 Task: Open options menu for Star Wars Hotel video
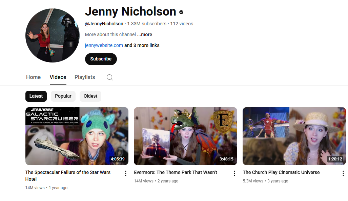click(126, 173)
